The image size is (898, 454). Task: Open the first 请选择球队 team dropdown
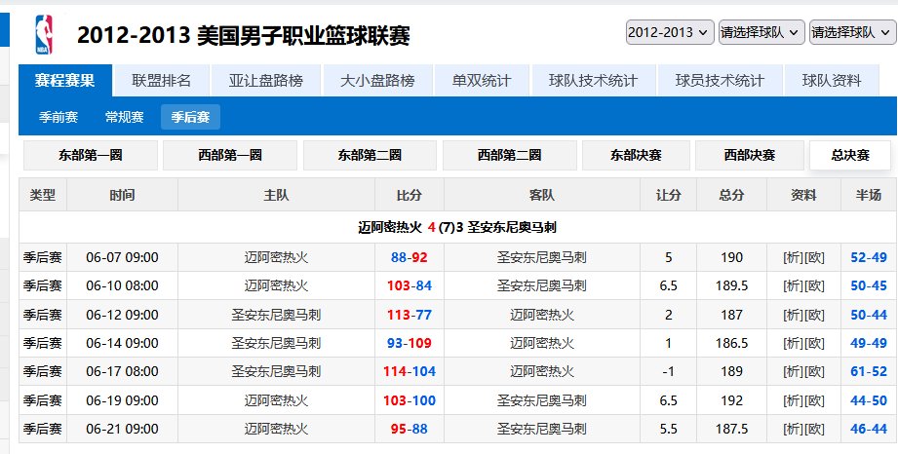click(761, 32)
